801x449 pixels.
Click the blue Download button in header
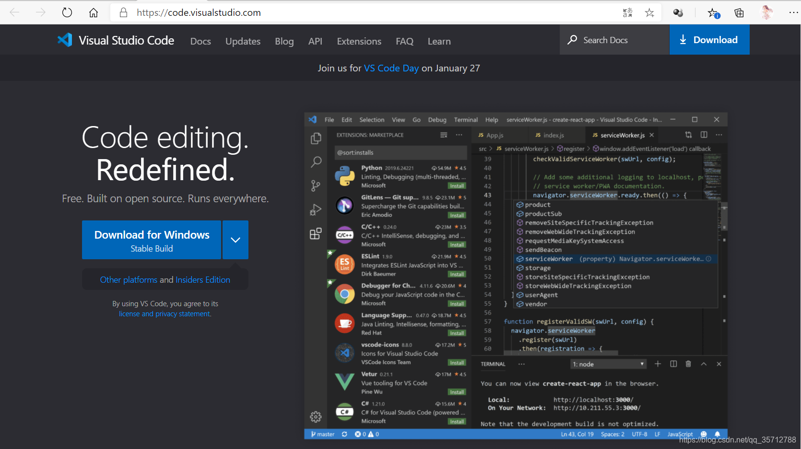point(709,40)
